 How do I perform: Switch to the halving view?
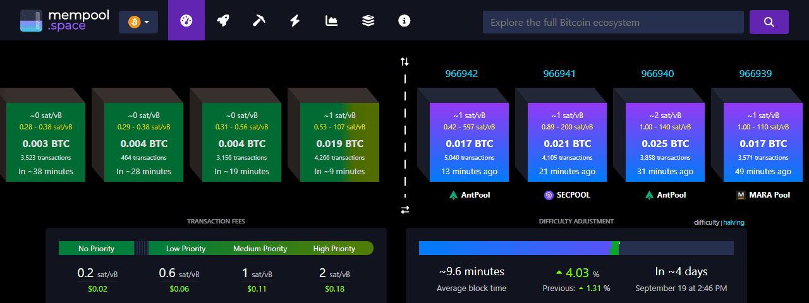[x=734, y=222]
